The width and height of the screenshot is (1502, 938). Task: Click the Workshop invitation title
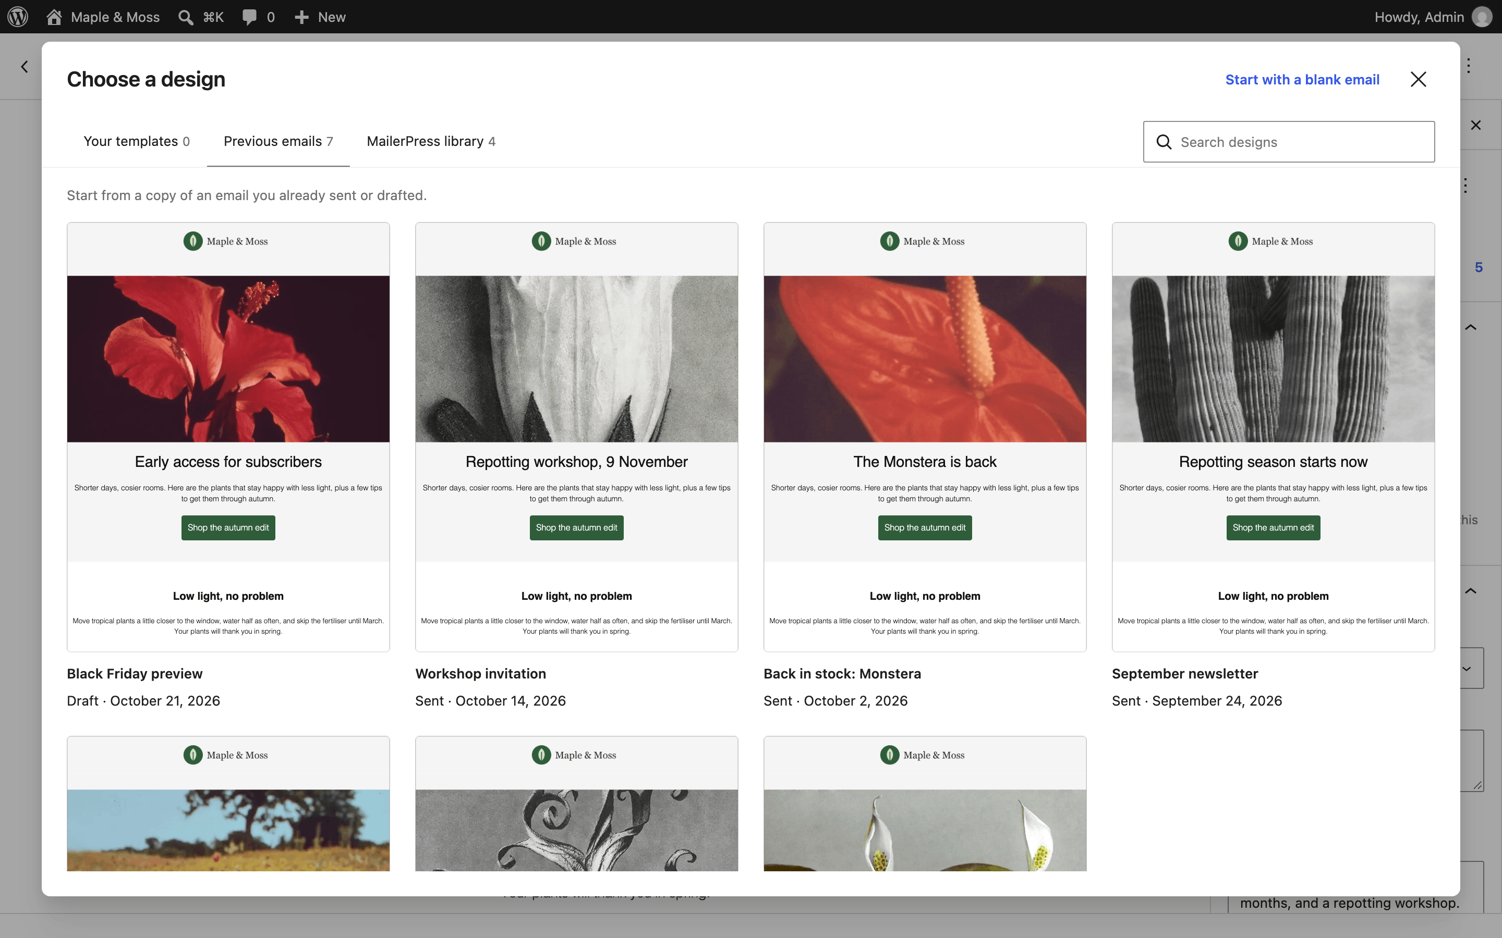pos(480,674)
